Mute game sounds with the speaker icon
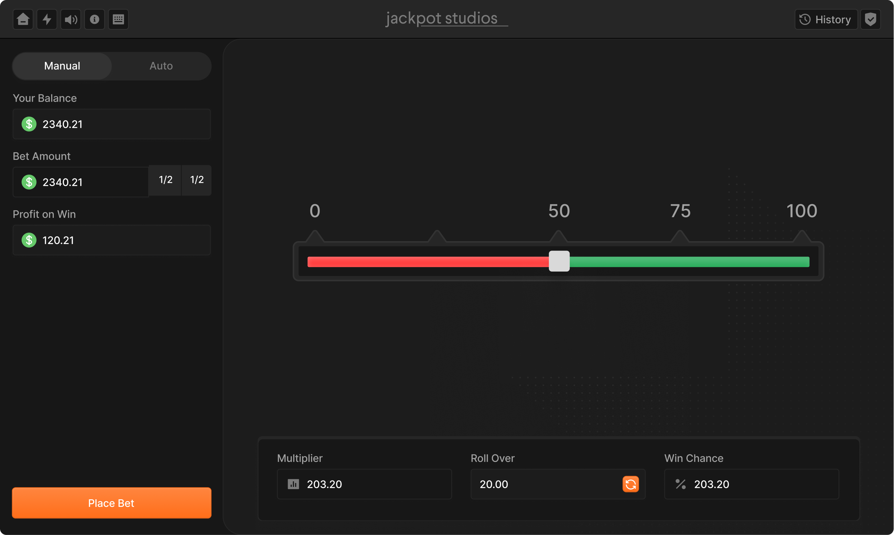 pyautogui.click(x=71, y=19)
